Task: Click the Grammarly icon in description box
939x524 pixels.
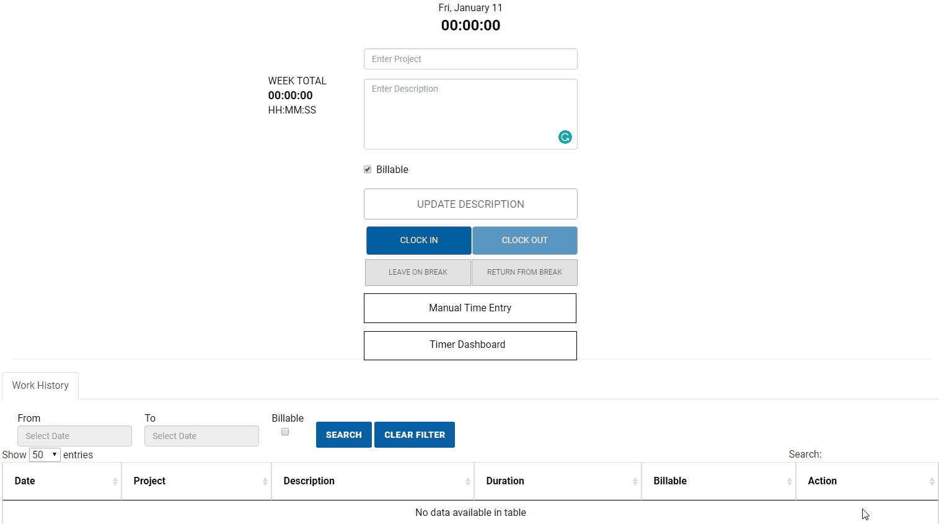Action: [x=565, y=137]
